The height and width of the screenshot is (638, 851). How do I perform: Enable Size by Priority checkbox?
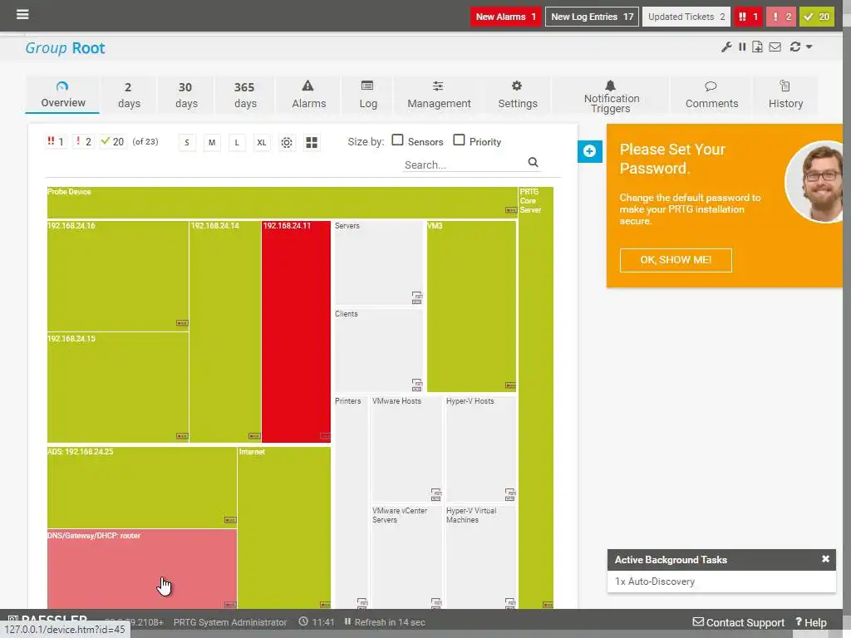pos(459,140)
